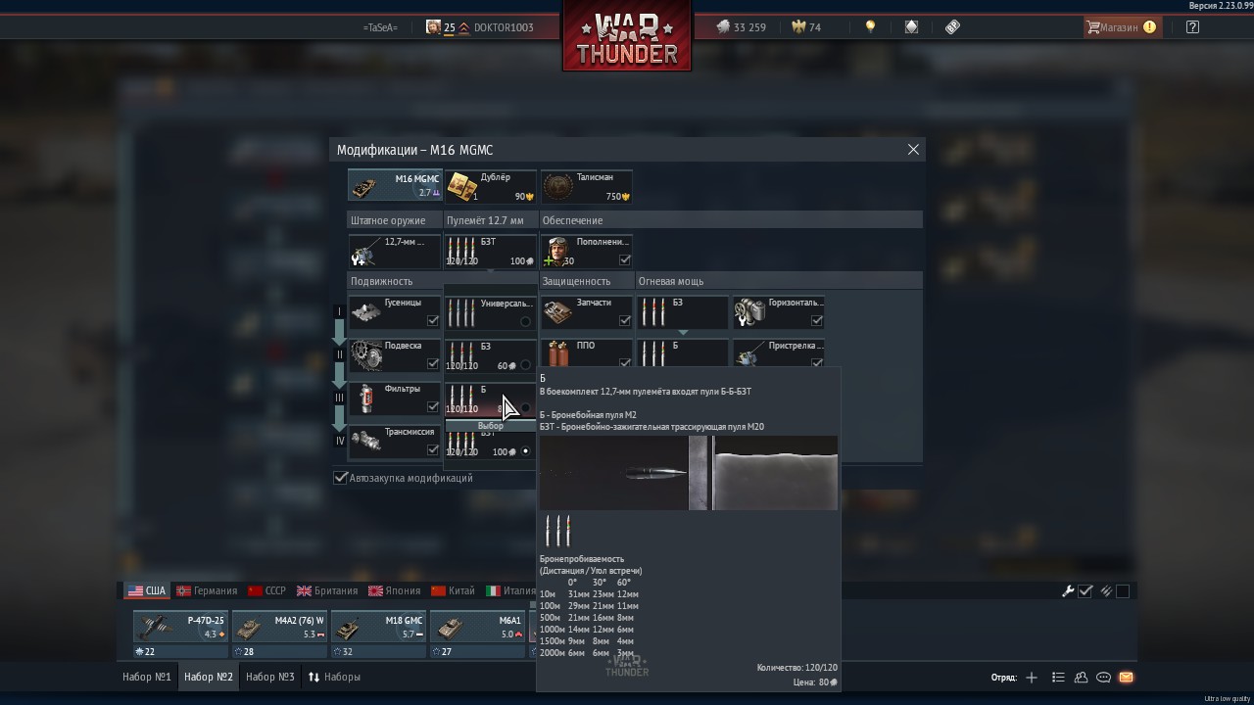Open the Магазин shop cart
Screen dimensions: 1254x705
[x=1121, y=27]
